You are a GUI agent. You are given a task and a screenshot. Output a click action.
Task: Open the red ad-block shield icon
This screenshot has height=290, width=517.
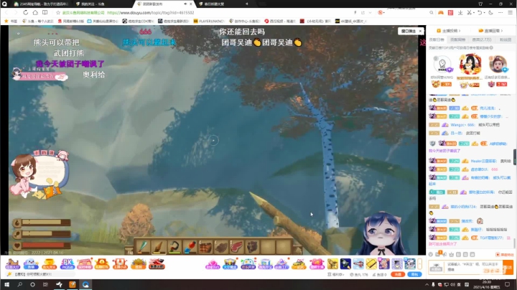click(380, 12)
